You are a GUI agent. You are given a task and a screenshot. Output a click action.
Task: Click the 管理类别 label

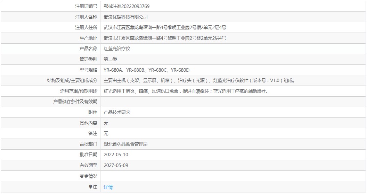point(88,60)
